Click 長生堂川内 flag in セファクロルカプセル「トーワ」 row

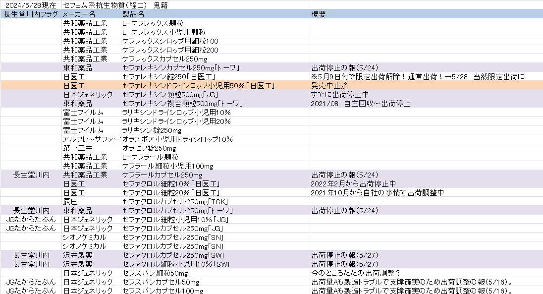(x=31, y=211)
